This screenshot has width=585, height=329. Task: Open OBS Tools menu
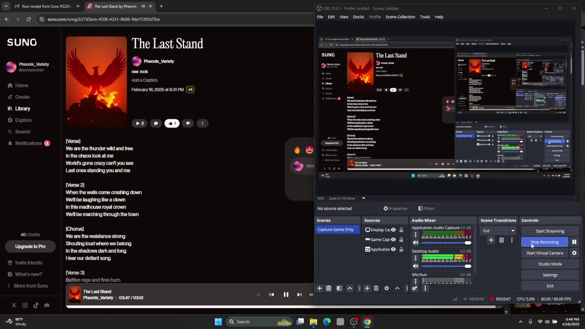[425, 17]
